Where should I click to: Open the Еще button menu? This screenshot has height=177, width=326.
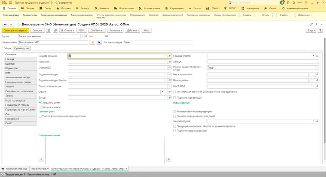pos(311,30)
